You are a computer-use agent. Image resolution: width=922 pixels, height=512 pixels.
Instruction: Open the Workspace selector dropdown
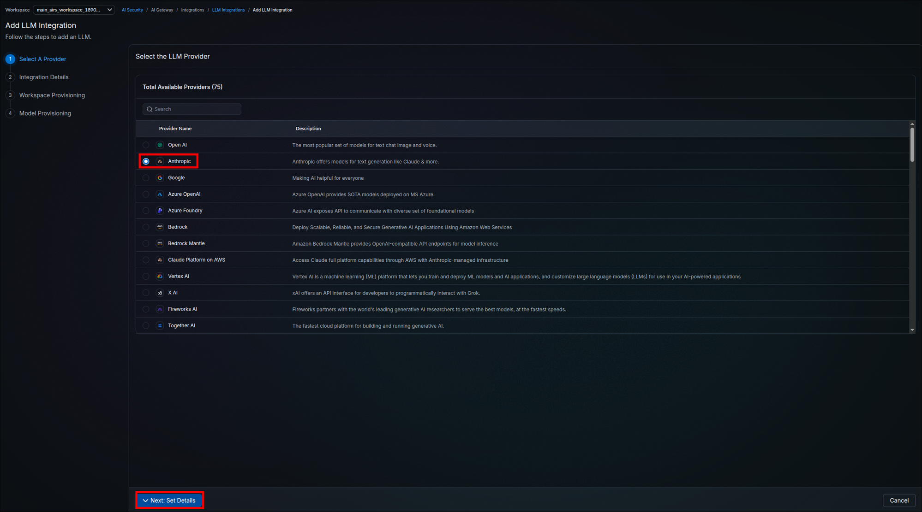74,10
